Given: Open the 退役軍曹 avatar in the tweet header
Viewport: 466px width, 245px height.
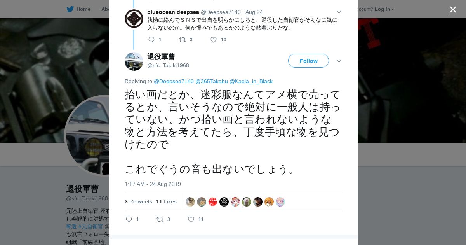Looking at the screenshot, I should [134, 61].
